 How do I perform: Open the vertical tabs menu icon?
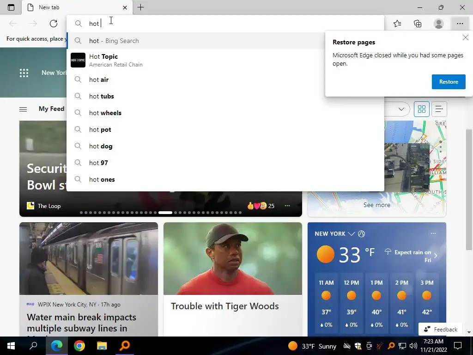[x=11, y=7]
